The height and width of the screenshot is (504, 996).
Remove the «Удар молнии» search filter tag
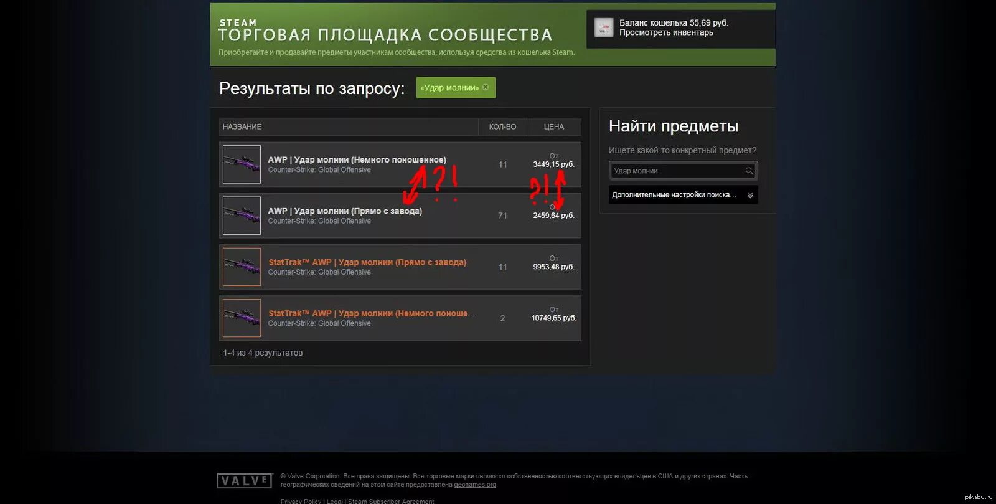(x=486, y=87)
